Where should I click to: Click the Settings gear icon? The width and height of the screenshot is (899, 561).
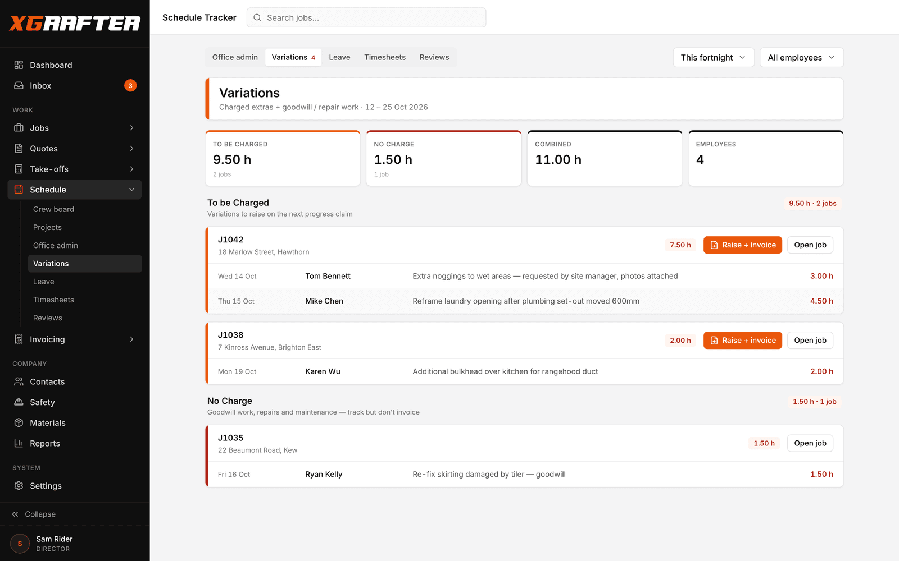coord(19,486)
